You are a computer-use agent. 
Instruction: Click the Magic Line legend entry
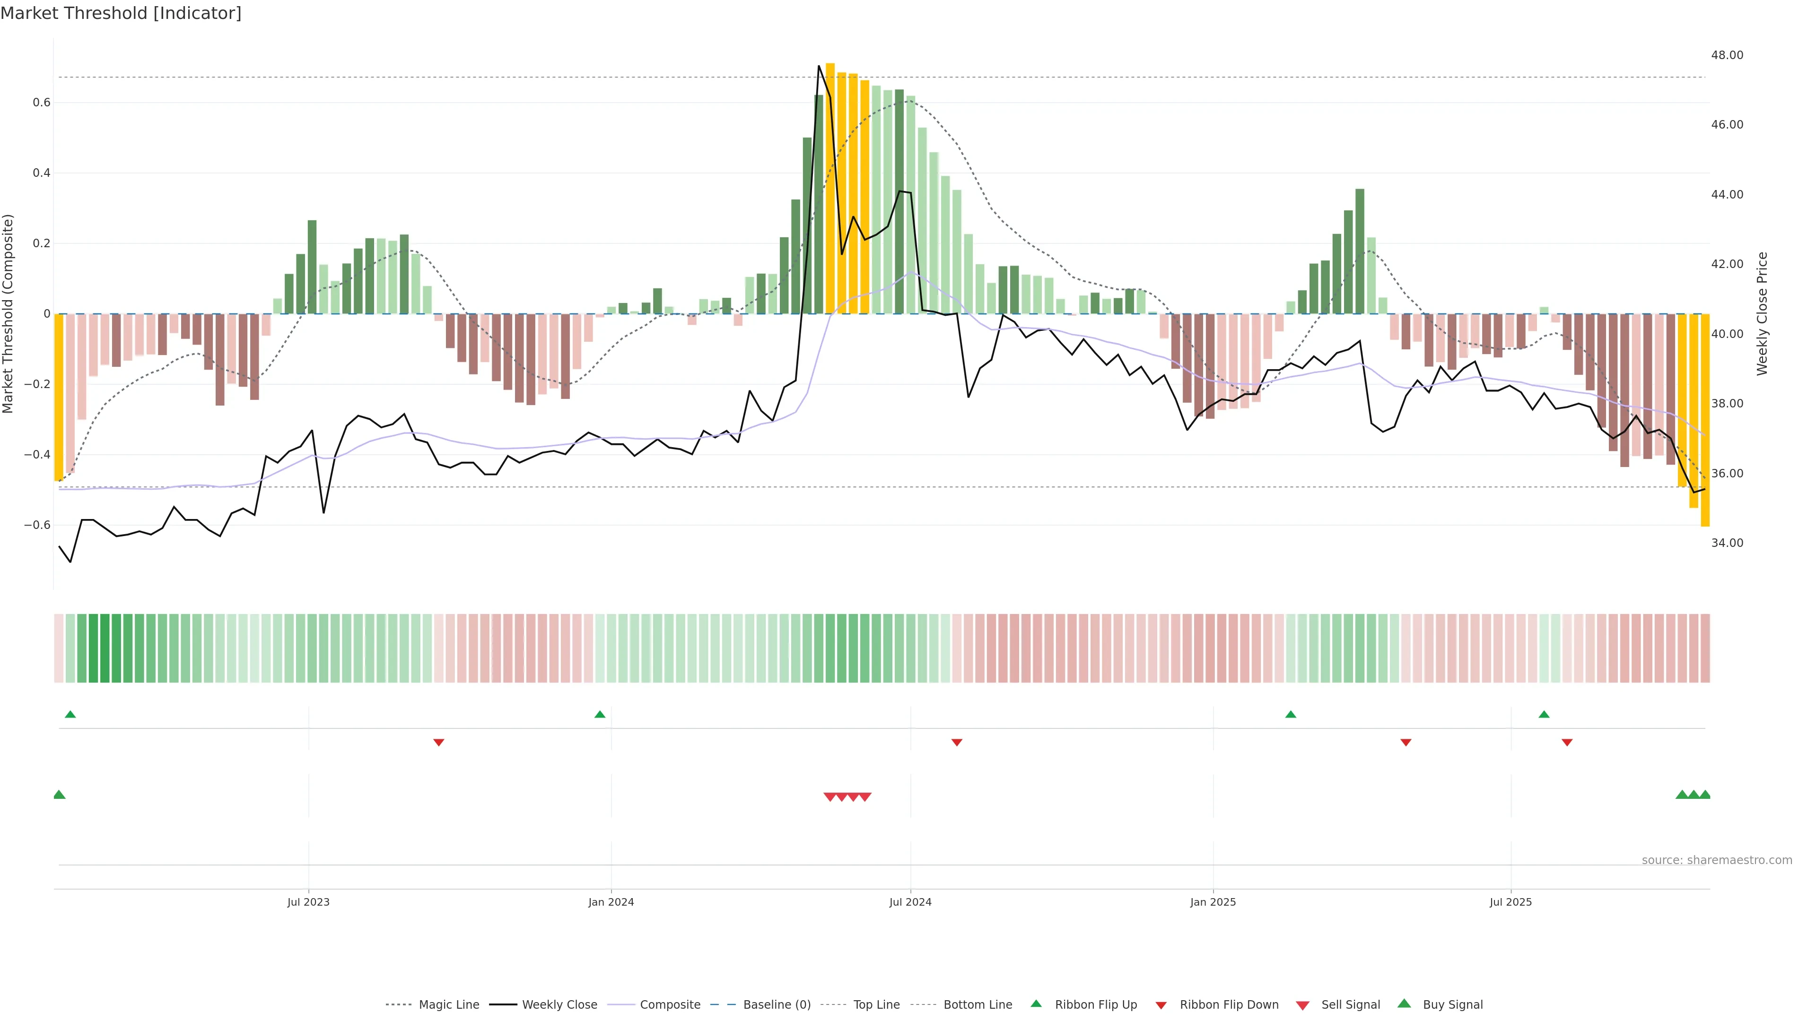[x=448, y=1004]
